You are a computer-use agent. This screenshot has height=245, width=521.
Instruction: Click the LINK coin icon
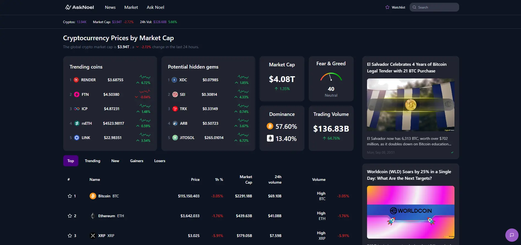click(x=77, y=138)
